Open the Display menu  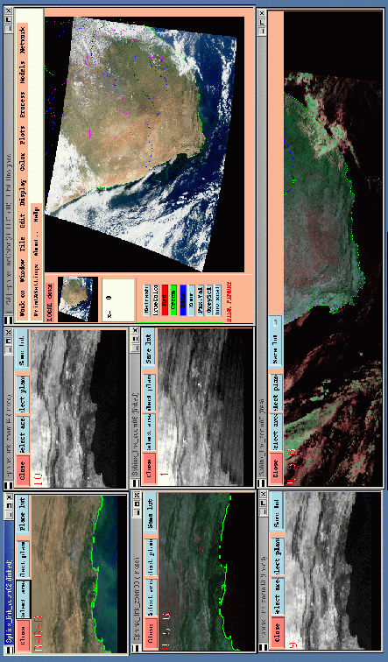(23, 193)
